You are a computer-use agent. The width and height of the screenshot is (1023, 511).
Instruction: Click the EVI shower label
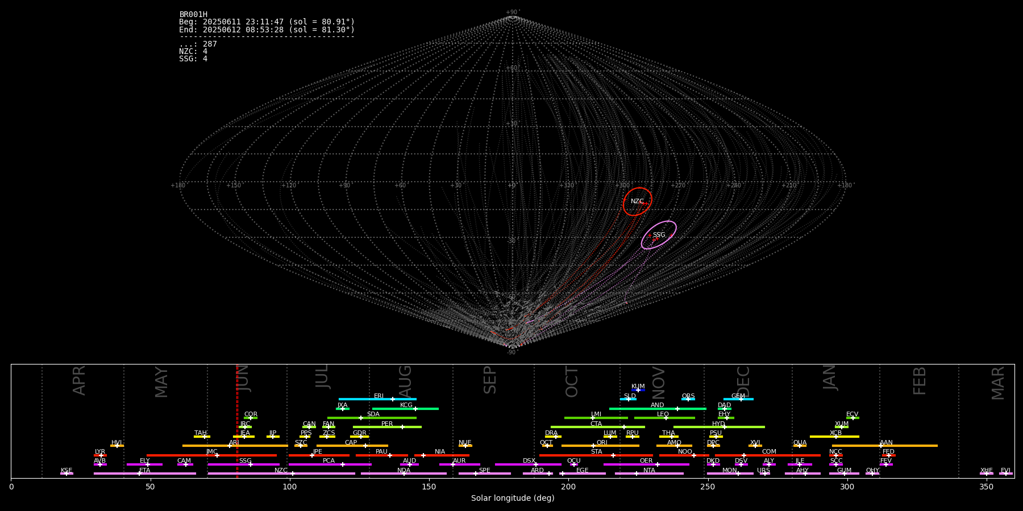[x=1005, y=471]
